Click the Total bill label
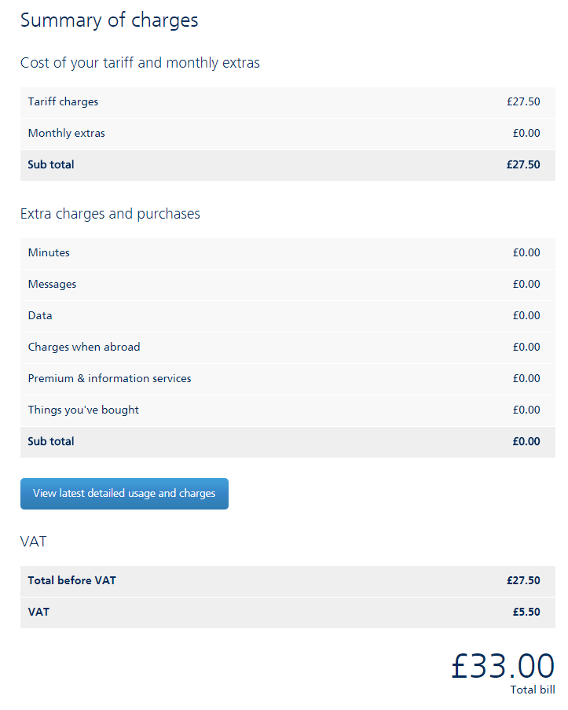Viewport: 568px width, 710px height. pyautogui.click(x=533, y=690)
